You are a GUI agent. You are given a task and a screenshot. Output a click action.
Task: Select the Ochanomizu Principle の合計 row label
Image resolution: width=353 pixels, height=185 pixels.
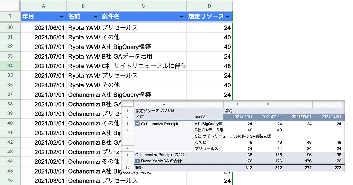pyautogui.click(x=161, y=155)
